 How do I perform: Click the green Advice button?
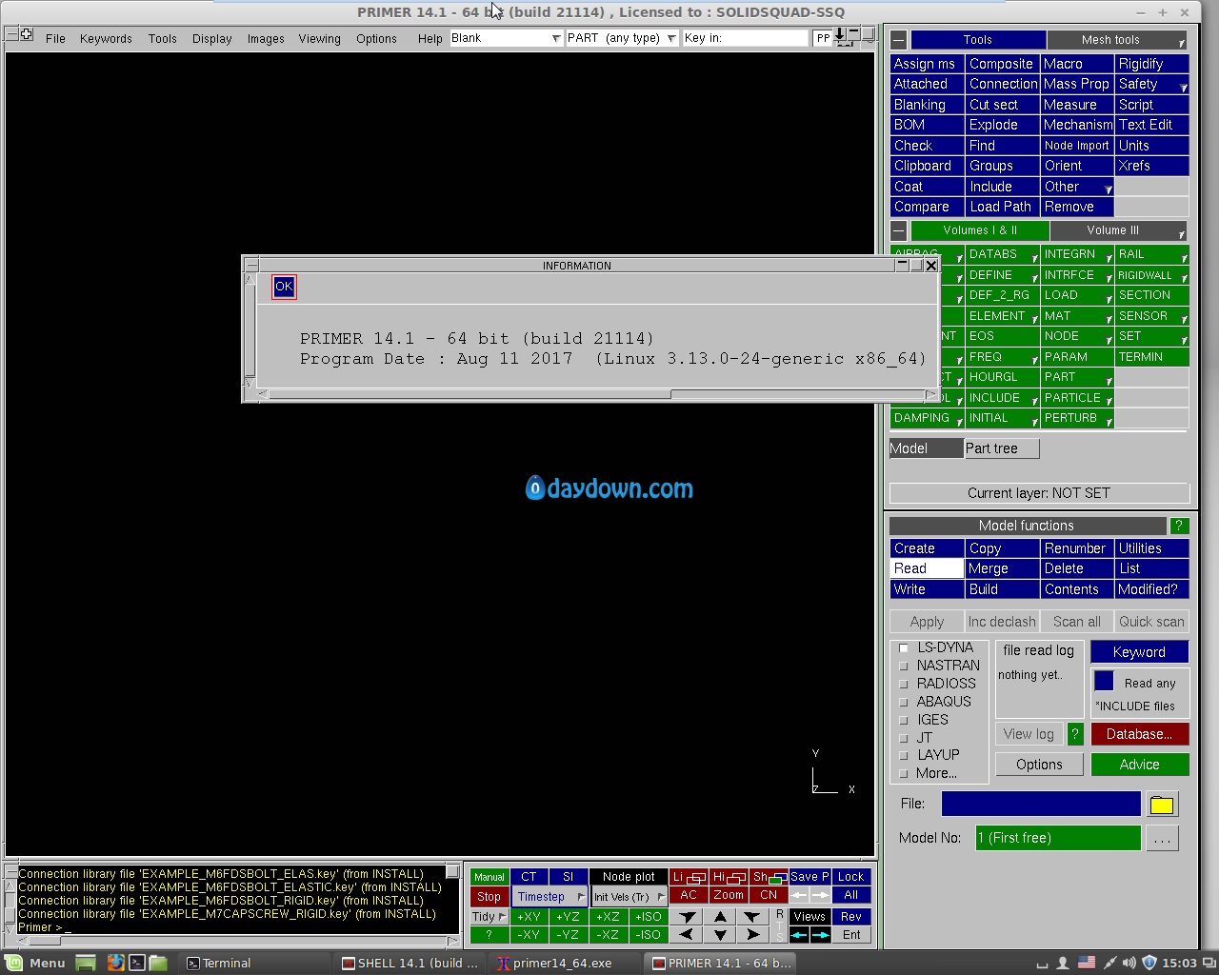1139,765
